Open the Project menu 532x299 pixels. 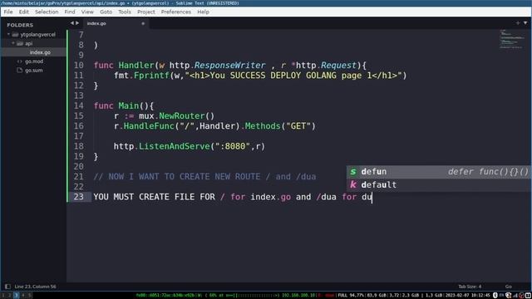[146, 12]
